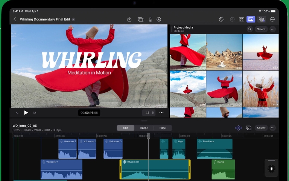Toggle the Project Media browser icon

point(251,19)
